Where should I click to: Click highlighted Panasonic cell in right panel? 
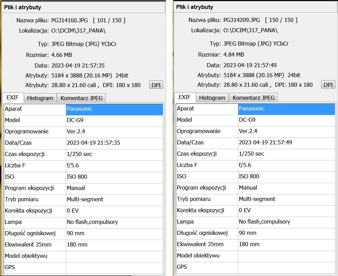click(286, 109)
